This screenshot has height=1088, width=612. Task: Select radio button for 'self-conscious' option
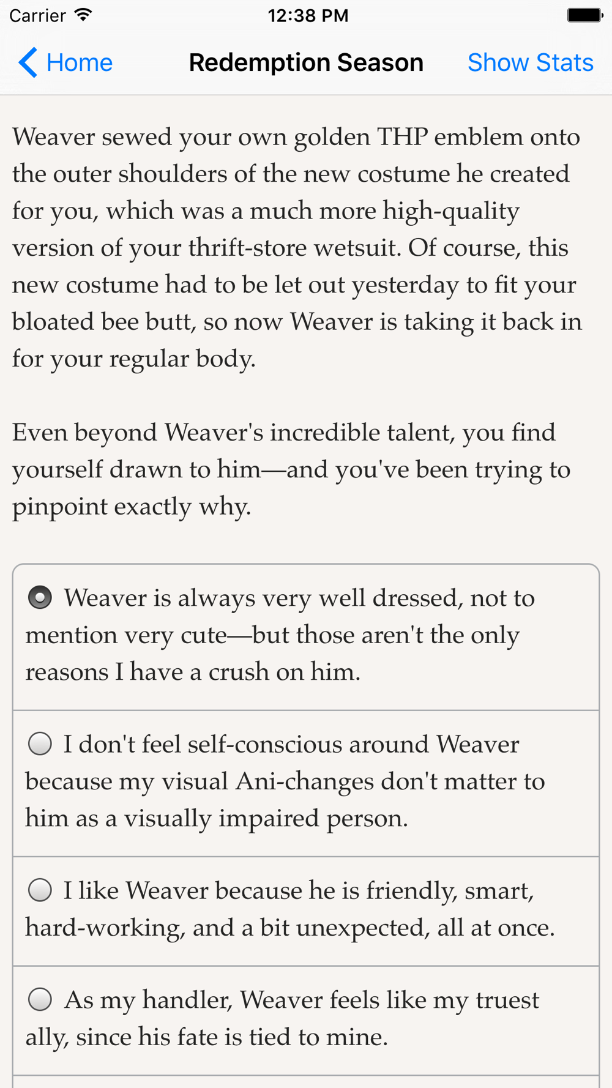(x=40, y=744)
